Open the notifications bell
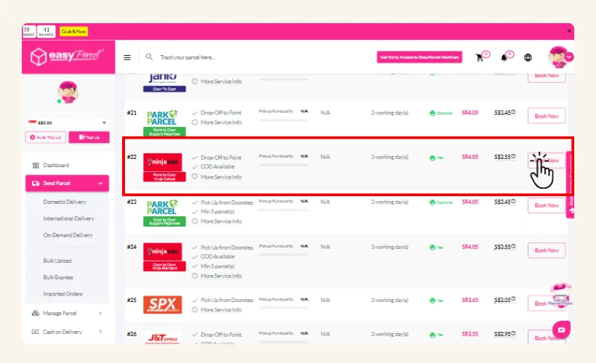This screenshot has width=596, height=363. 504,57
